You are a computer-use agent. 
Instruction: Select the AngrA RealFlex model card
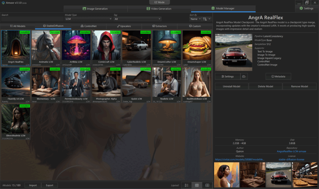point(16,48)
